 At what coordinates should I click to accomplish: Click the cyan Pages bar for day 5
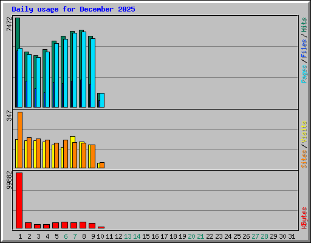point(56,75)
